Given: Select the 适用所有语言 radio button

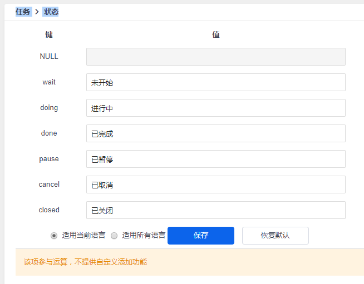Looking at the screenshot, I should tap(114, 236).
